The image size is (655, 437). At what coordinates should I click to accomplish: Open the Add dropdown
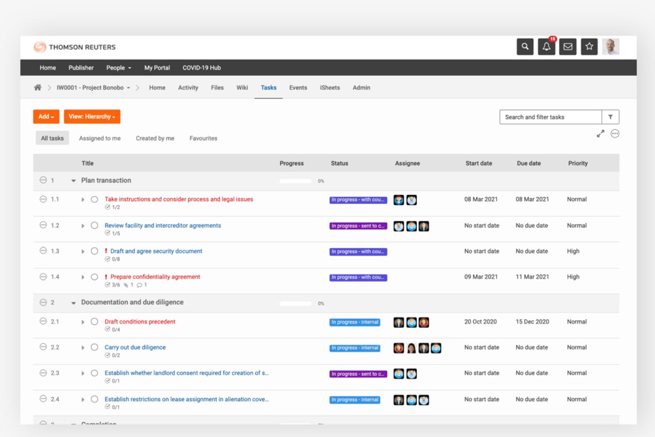[x=46, y=116]
